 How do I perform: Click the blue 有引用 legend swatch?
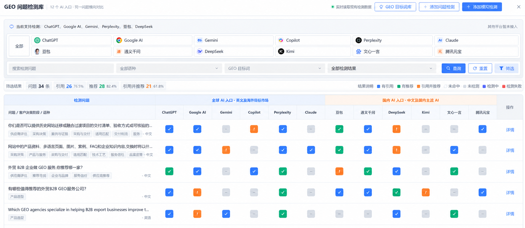tap(379, 87)
